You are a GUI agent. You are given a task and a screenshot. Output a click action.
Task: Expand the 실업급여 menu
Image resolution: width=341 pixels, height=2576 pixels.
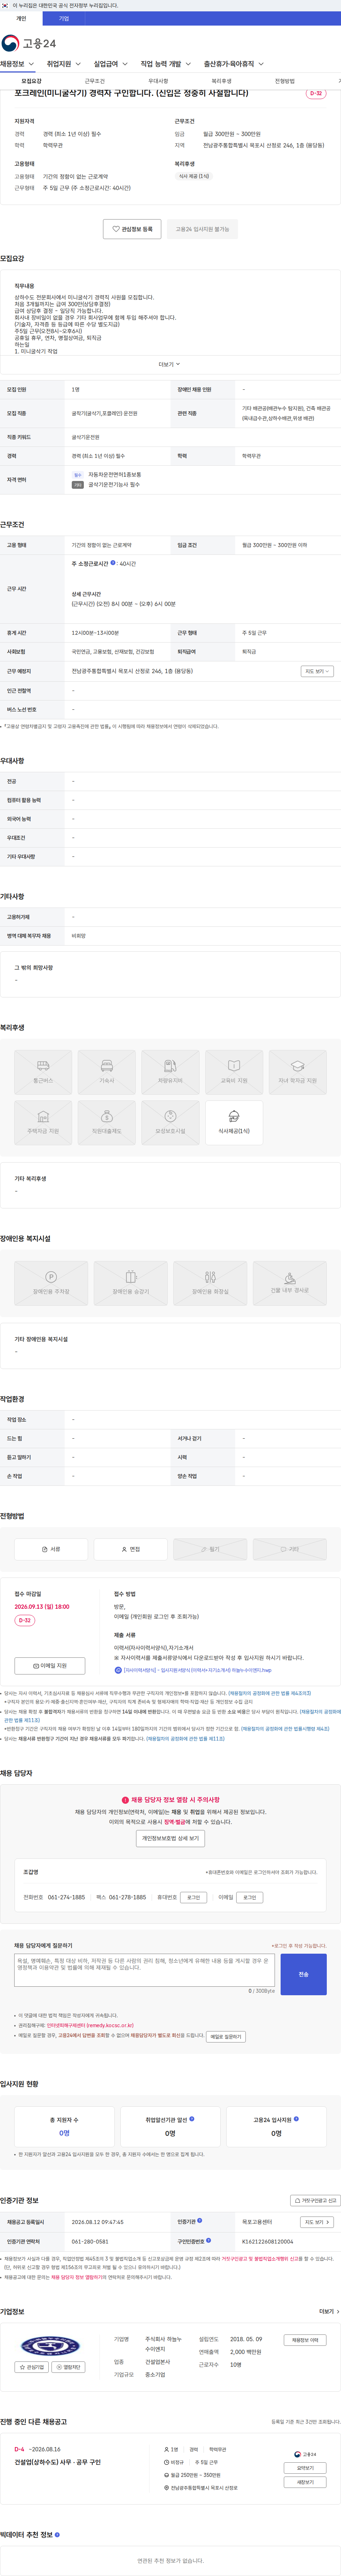coord(110,64)
